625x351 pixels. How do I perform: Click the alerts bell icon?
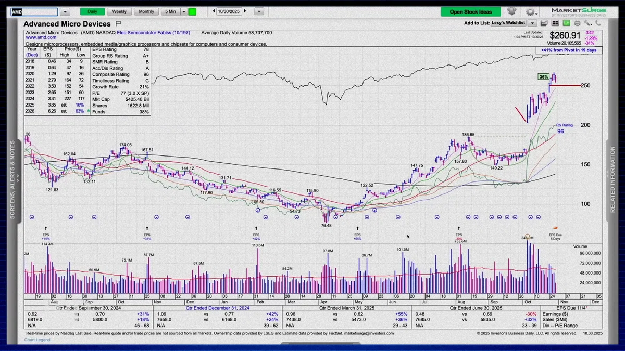coord(511,11)
